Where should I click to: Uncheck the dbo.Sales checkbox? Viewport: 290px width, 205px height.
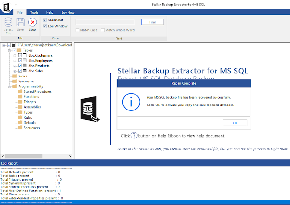coord(20,71)
